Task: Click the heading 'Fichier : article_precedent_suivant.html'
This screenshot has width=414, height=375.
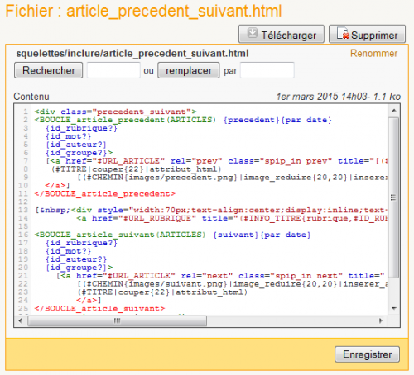Action: 143,11
